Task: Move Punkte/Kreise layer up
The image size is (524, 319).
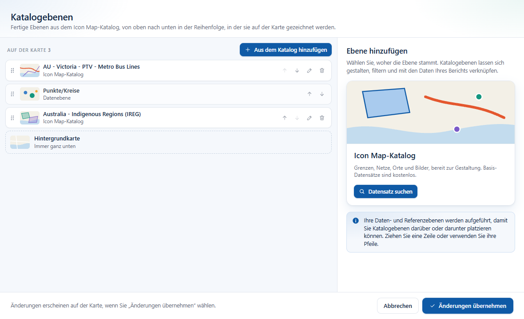Action: click(x=310, y=94)
